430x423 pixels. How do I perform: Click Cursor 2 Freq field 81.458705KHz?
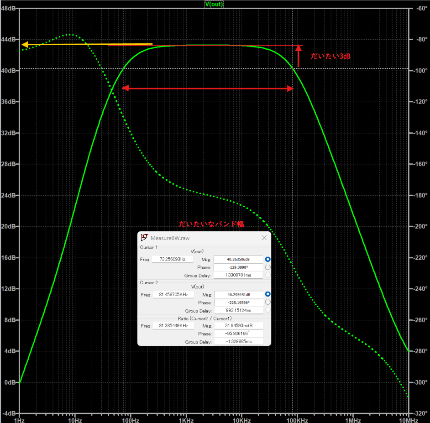click(x=173, y=294)
